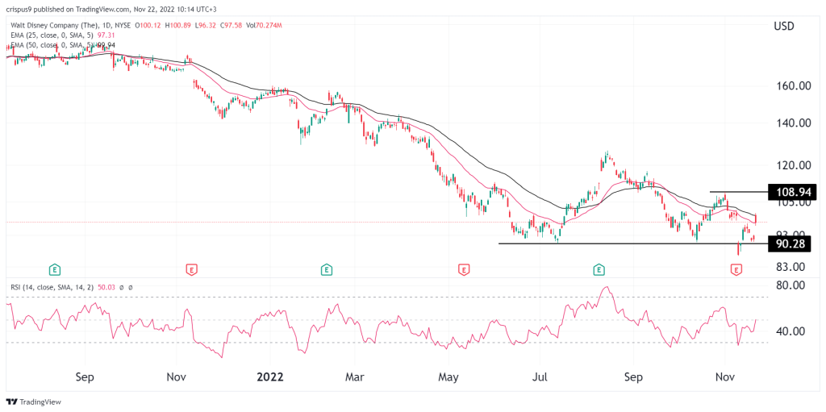Click the USD currency label
This screenshot has height=412, width=826.
pos(784,25)
